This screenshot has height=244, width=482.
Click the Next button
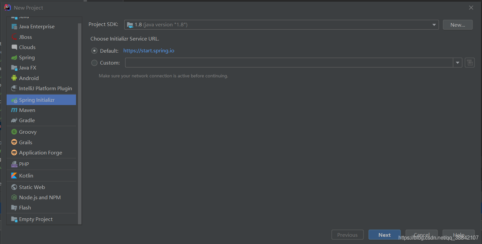(384, 235)
